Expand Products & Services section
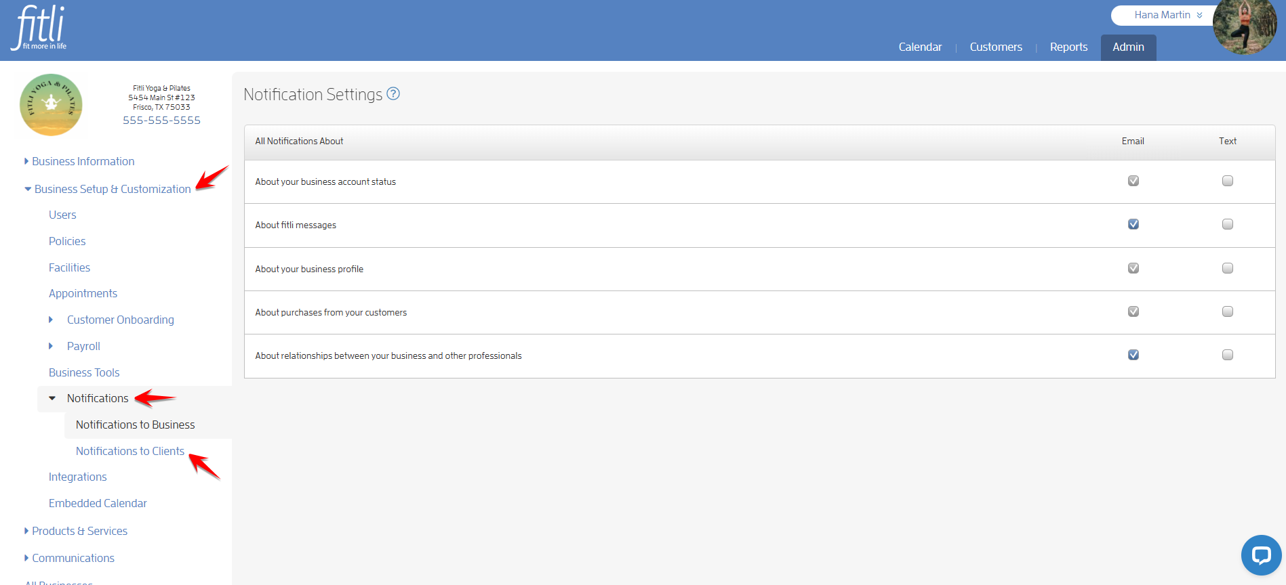The width and height of the screenshot is (1286, 585). click(76, 531)
